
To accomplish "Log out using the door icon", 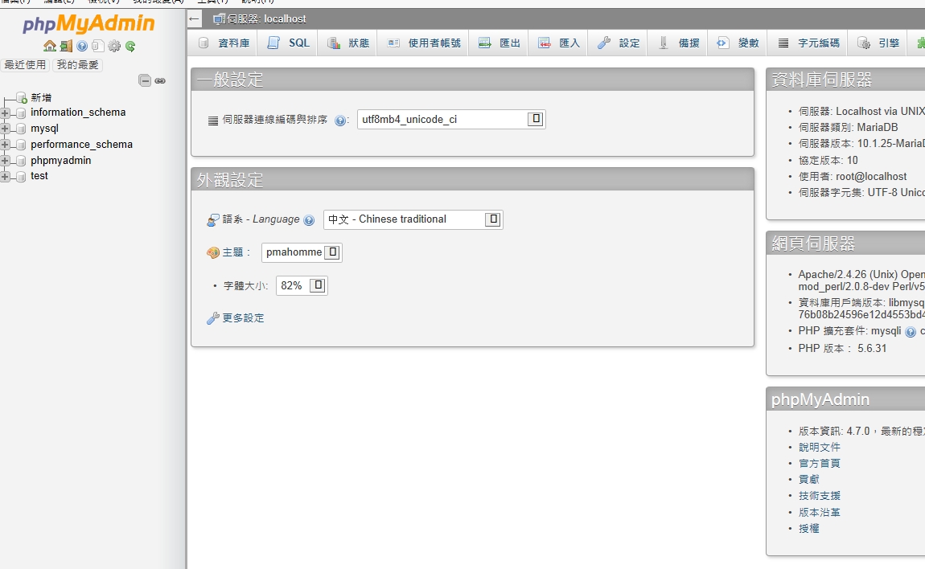I will (x=66, y=46).
